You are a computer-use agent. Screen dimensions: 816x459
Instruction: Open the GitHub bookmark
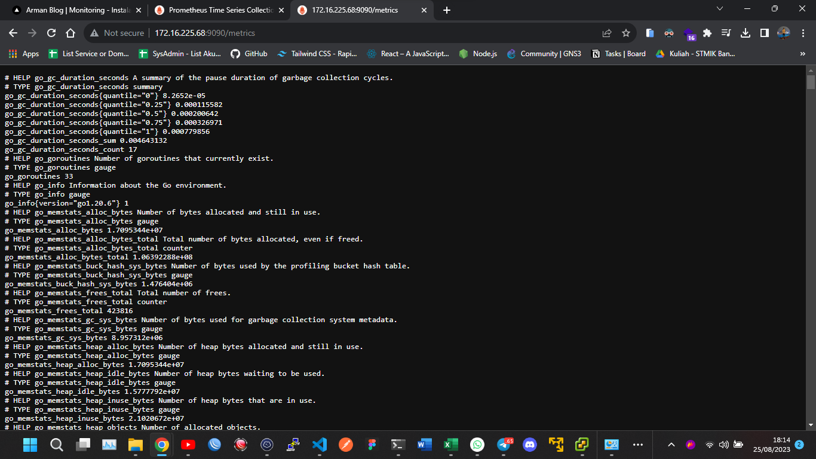pyautogui.click(x=249, y=54)
